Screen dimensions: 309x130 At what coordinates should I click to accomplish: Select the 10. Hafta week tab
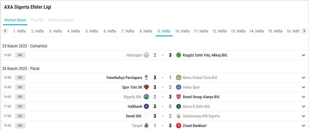(x=182, y=31)
